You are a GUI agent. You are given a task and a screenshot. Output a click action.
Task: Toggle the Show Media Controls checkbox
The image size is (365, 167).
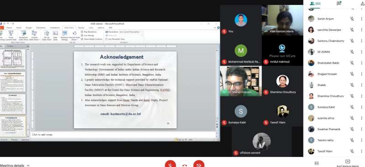(82, 39)
